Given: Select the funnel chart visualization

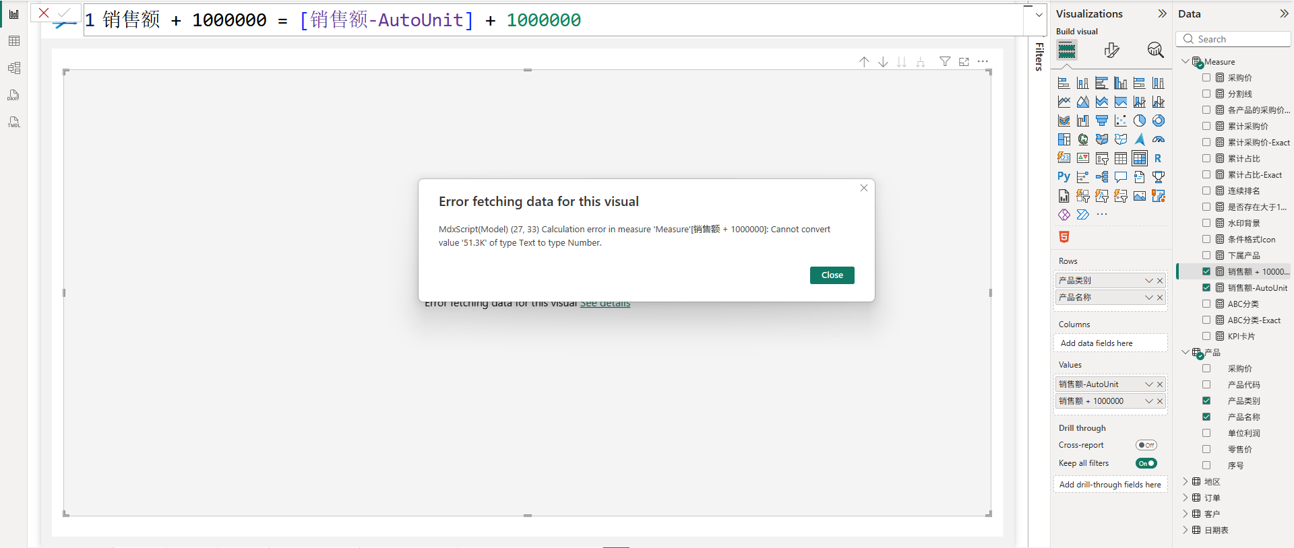Looking at the screenshot, I should pos(1101,121).
